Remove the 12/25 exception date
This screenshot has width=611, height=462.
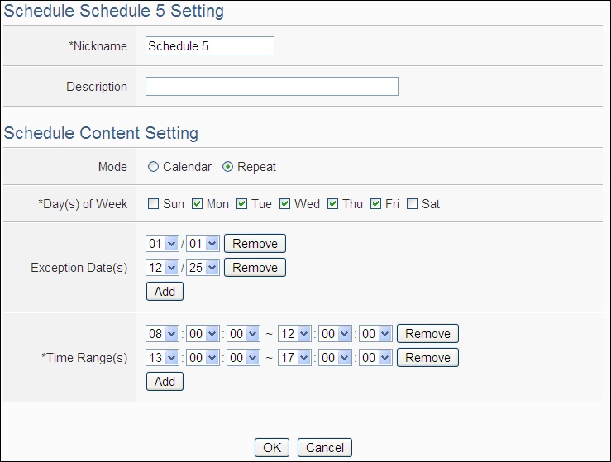[x=255, y=268]
